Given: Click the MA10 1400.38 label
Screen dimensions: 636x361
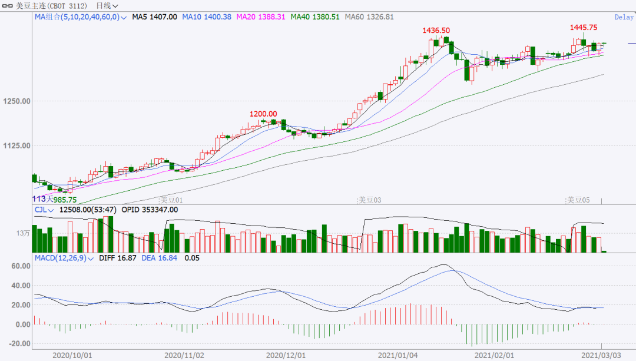Looking at the screenshot, I should pos(207,17).
